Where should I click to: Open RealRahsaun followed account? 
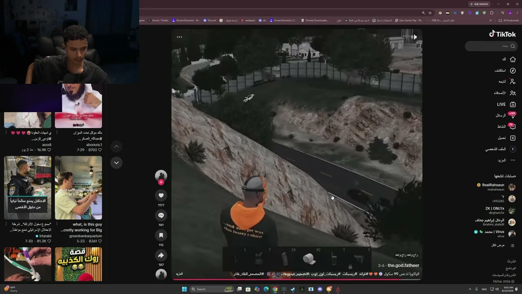(496, 187)
